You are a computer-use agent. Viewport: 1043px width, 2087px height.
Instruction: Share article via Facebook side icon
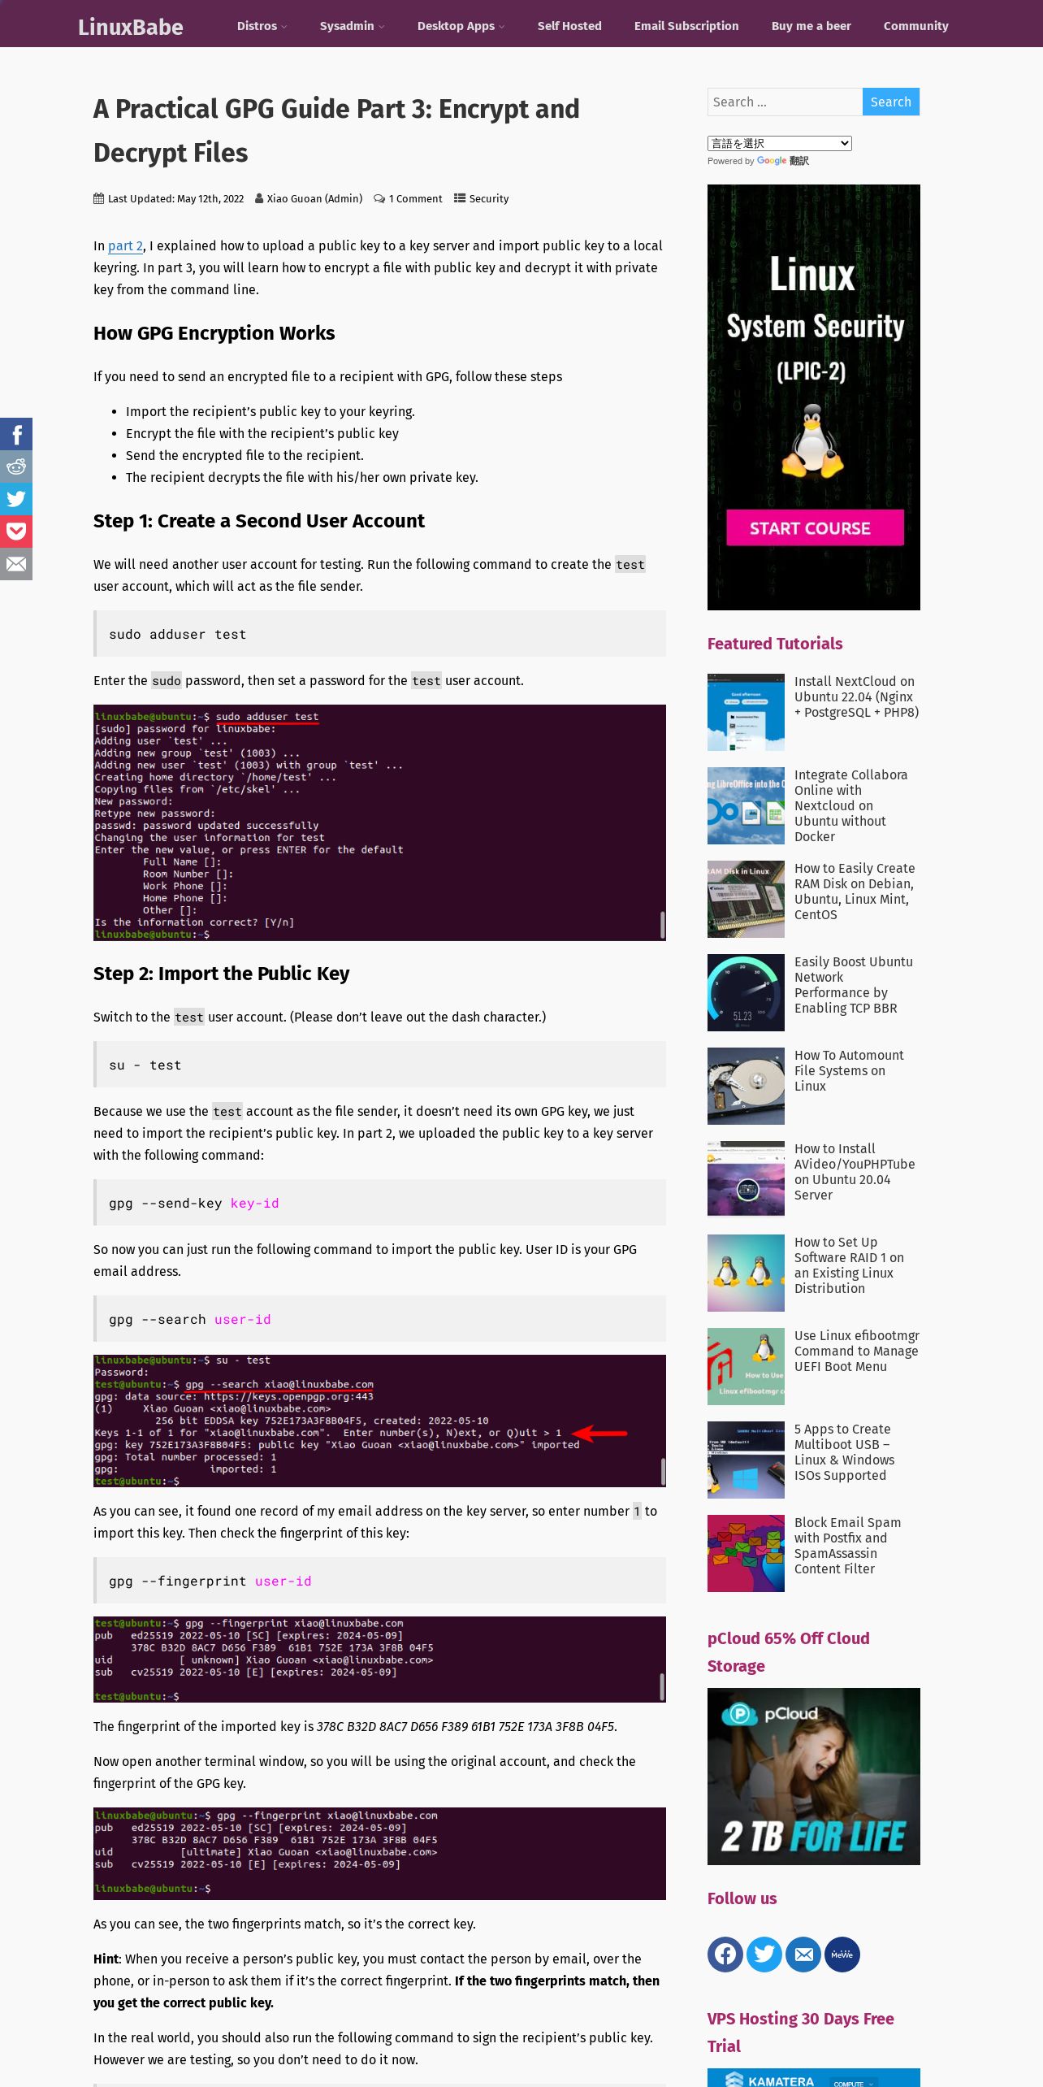16,434
